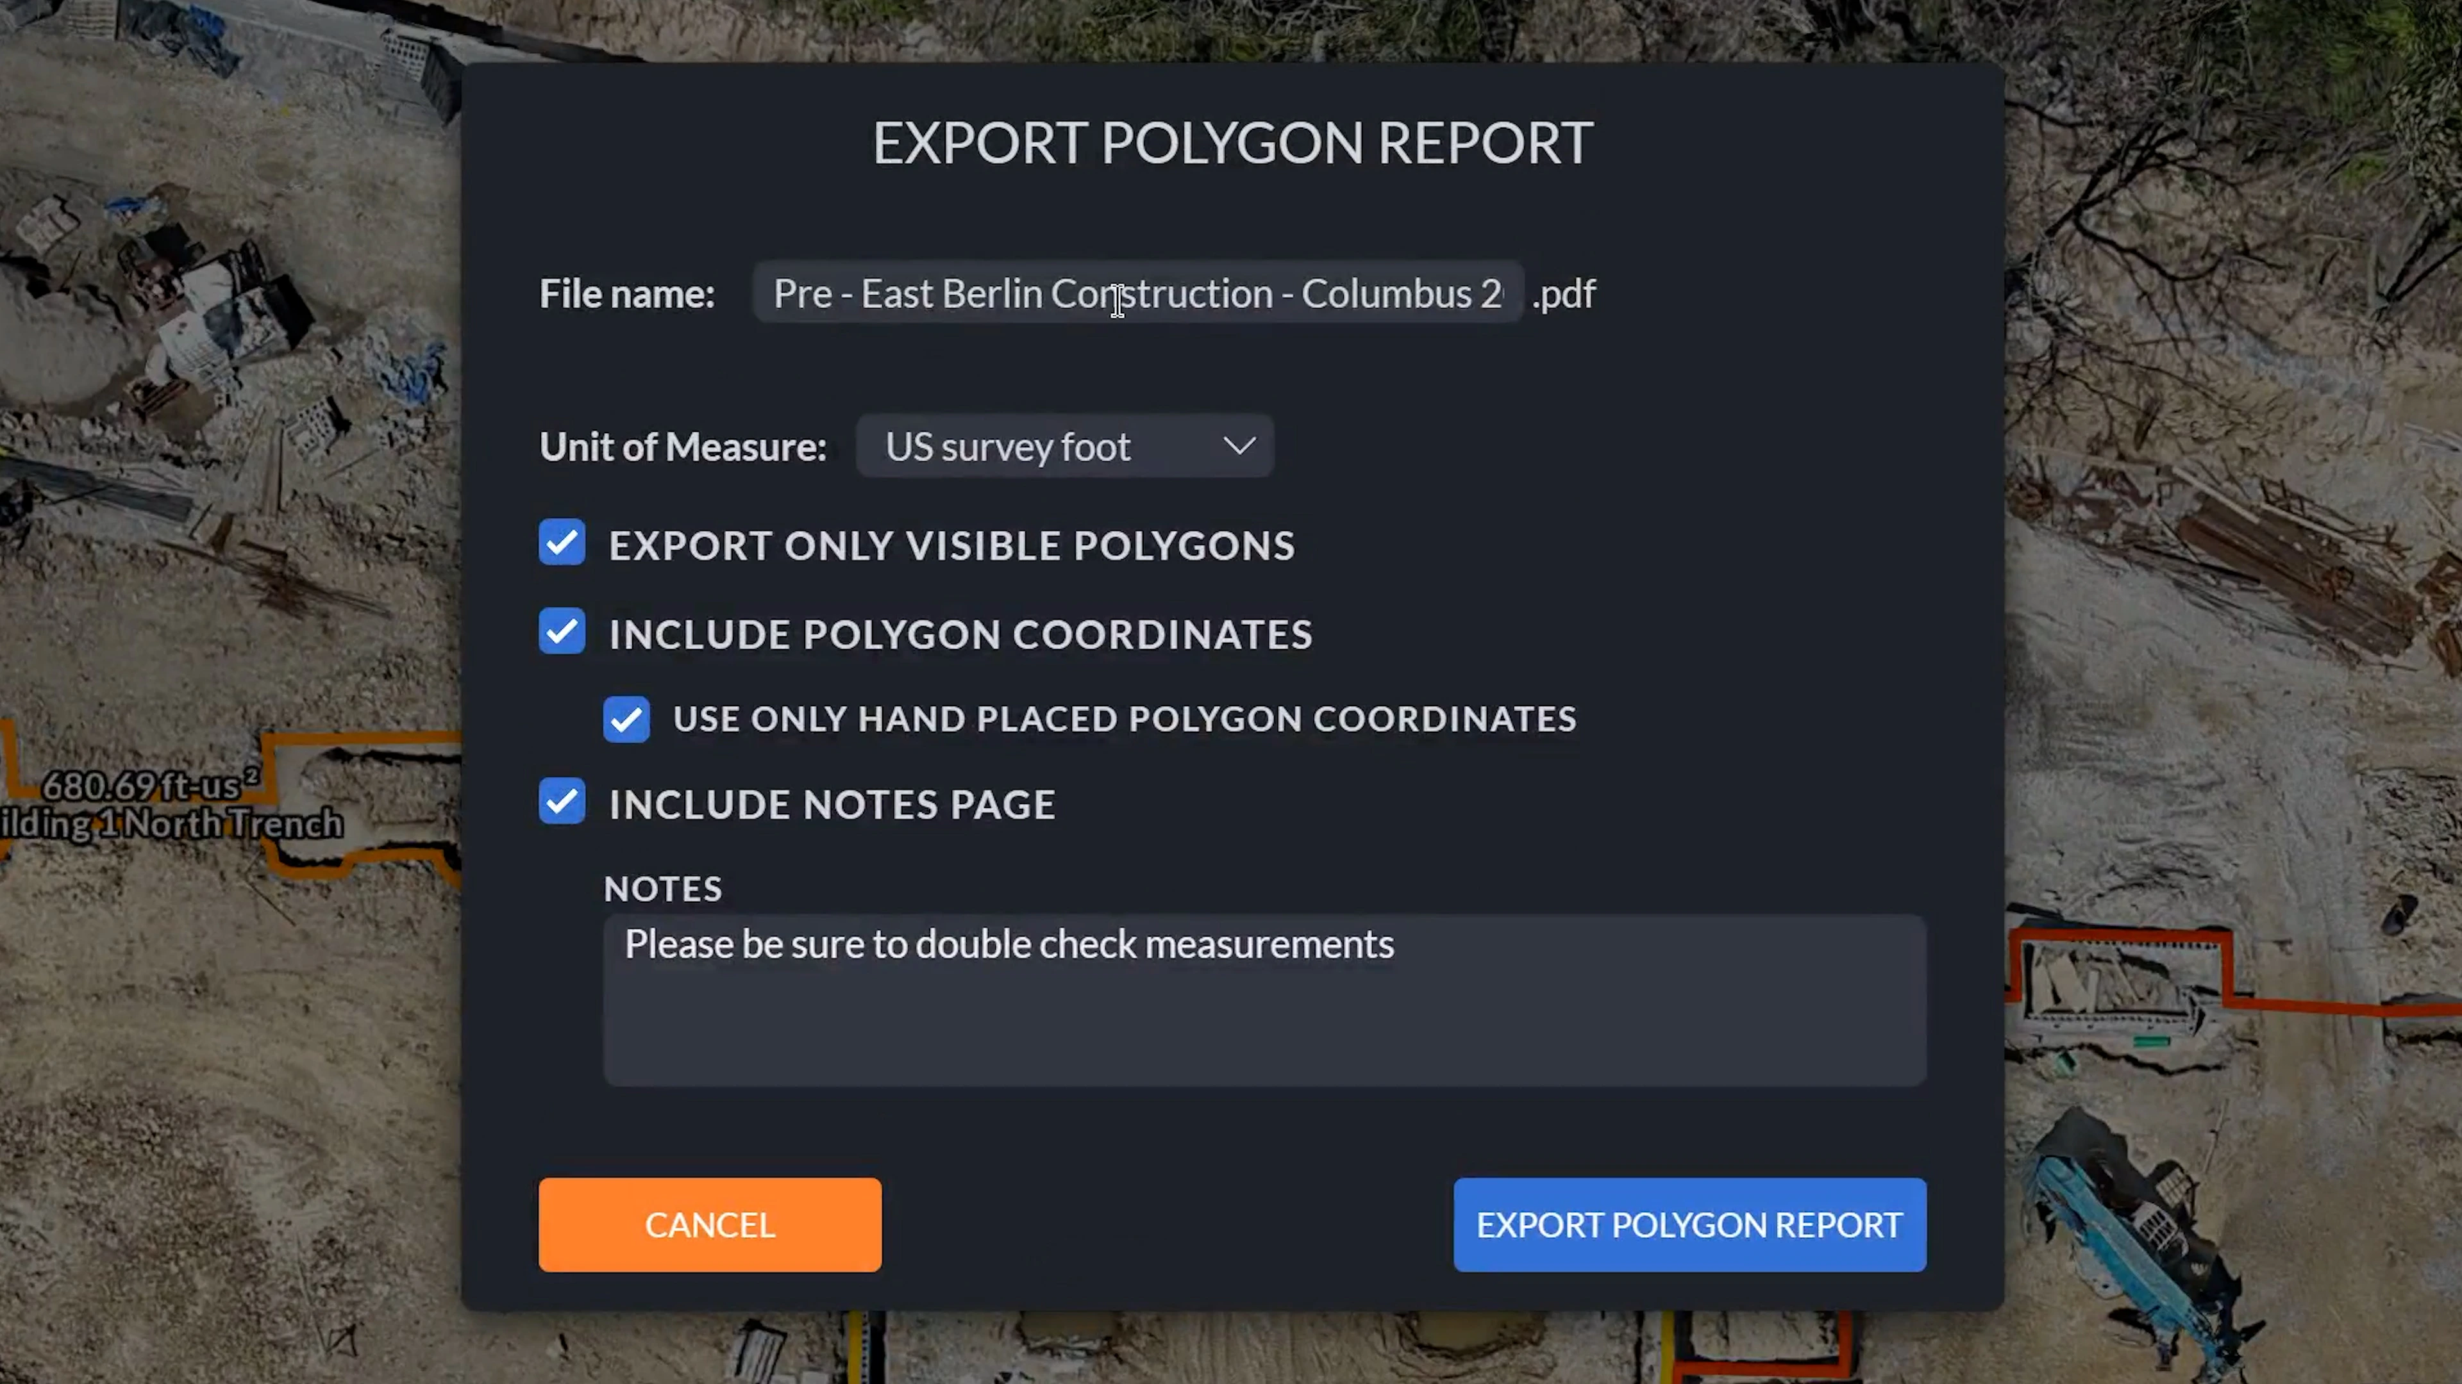Select the measurement note about double checking

(x=1009, y=944)
